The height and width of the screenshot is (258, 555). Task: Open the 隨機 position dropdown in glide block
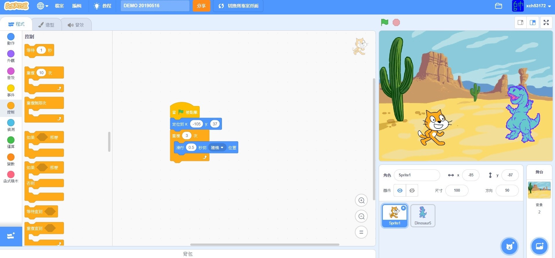pos(217,148)
